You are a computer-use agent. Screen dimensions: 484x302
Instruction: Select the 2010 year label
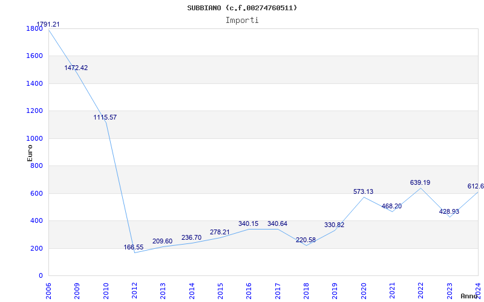(106, 291)
